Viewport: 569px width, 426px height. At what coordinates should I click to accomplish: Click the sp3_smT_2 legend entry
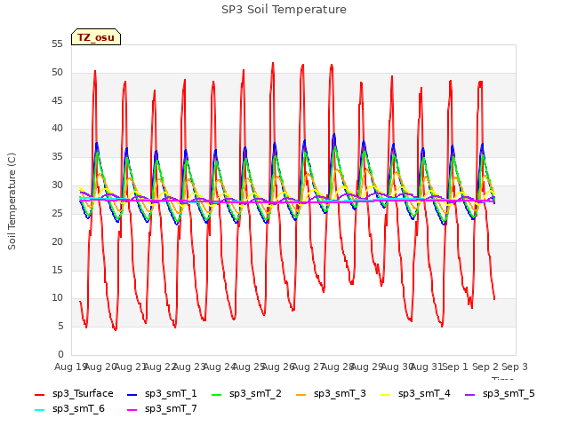click(247, 393)
